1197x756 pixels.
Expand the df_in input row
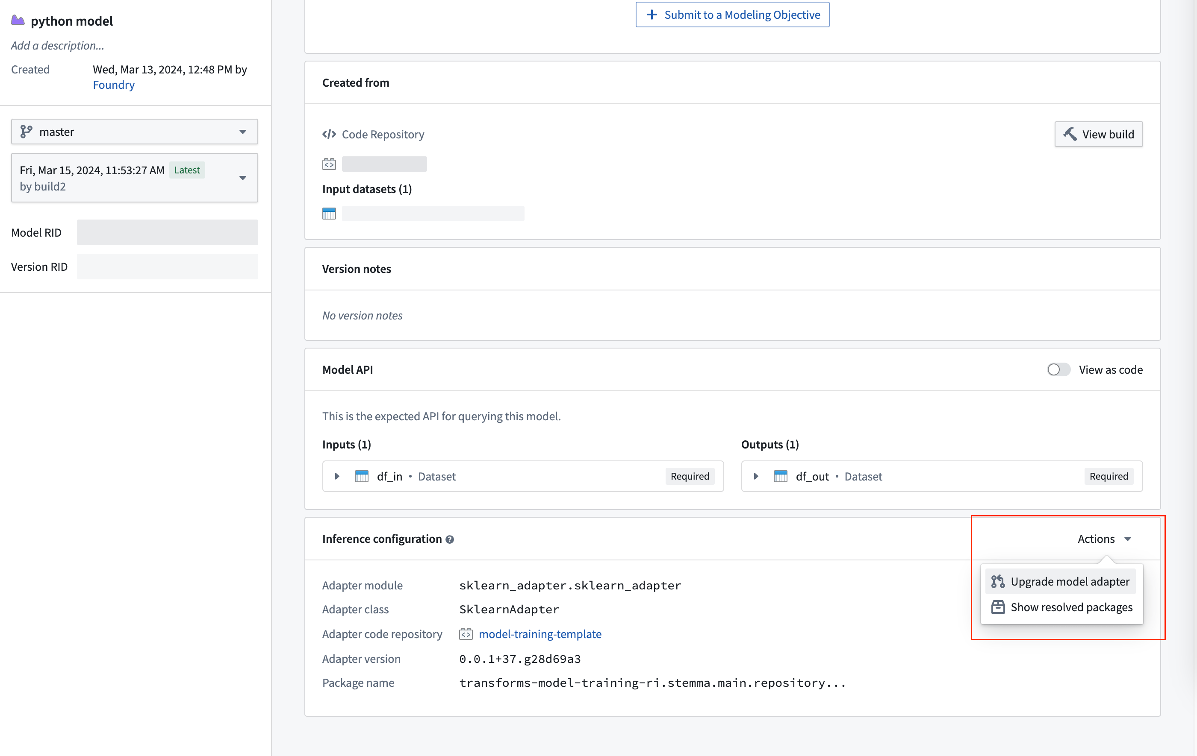tap(337, 476)
